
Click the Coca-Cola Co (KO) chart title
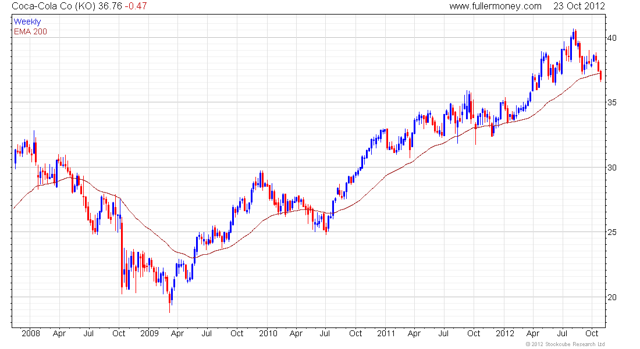point(54,6)
